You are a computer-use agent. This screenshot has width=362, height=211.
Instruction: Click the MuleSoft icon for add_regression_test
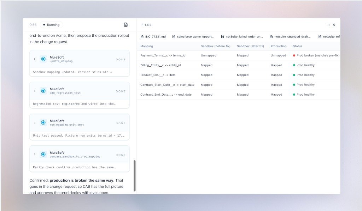point(43,91)
